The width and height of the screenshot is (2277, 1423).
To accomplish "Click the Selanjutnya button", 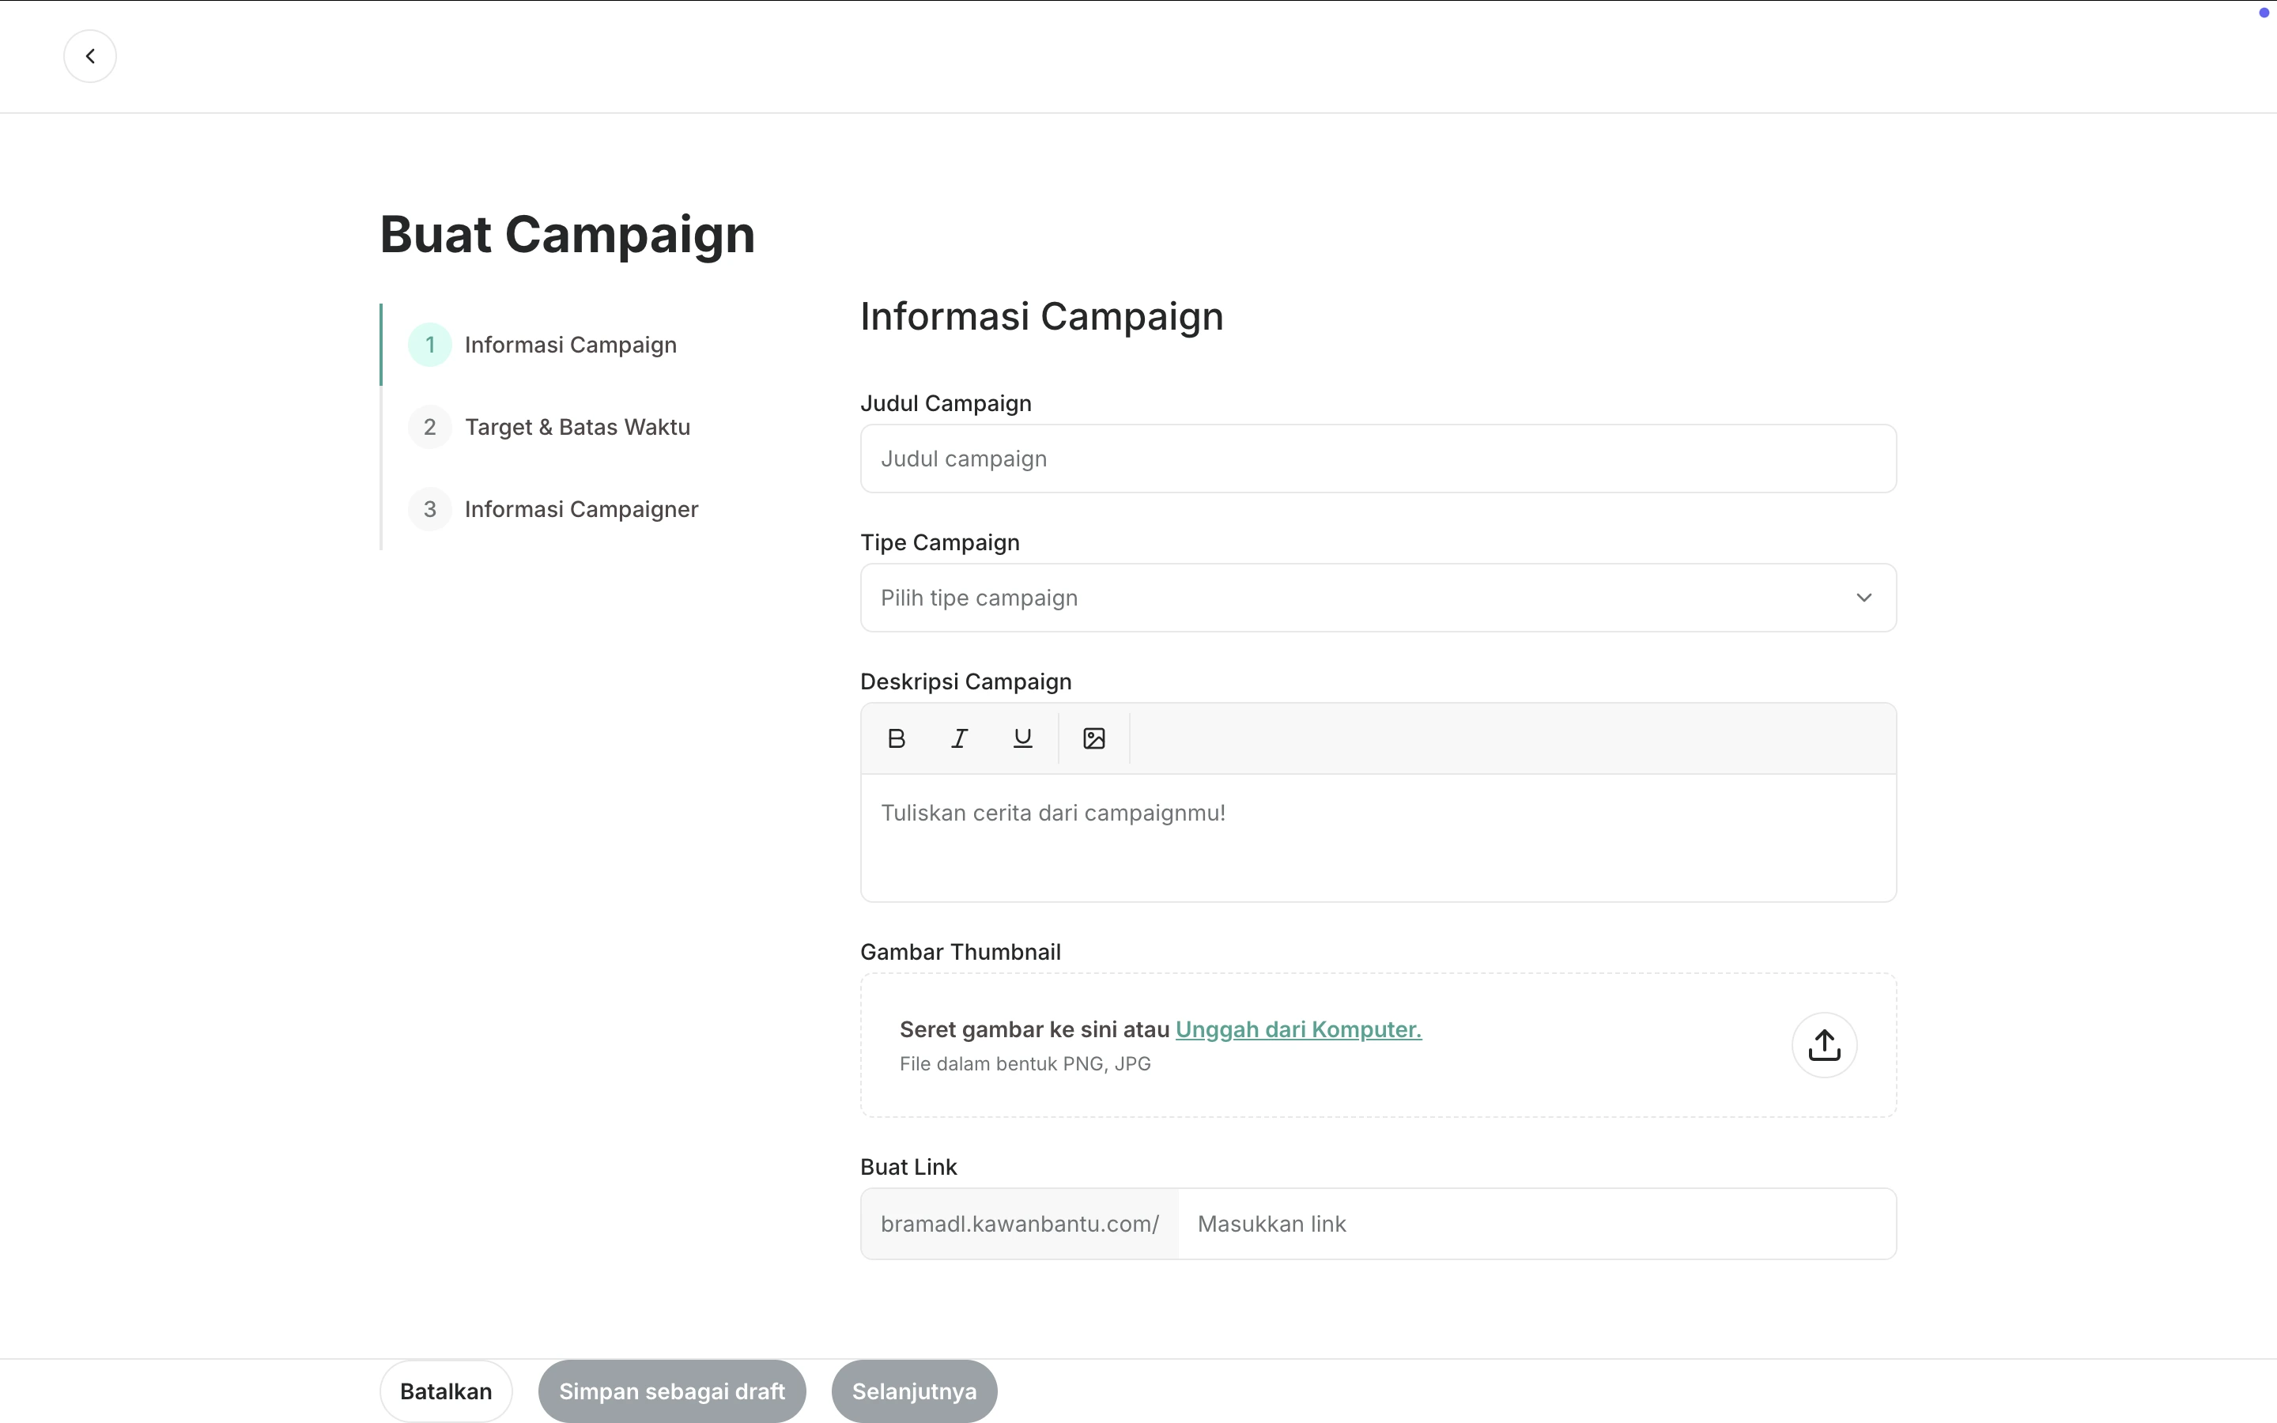I will point(915,1391).
